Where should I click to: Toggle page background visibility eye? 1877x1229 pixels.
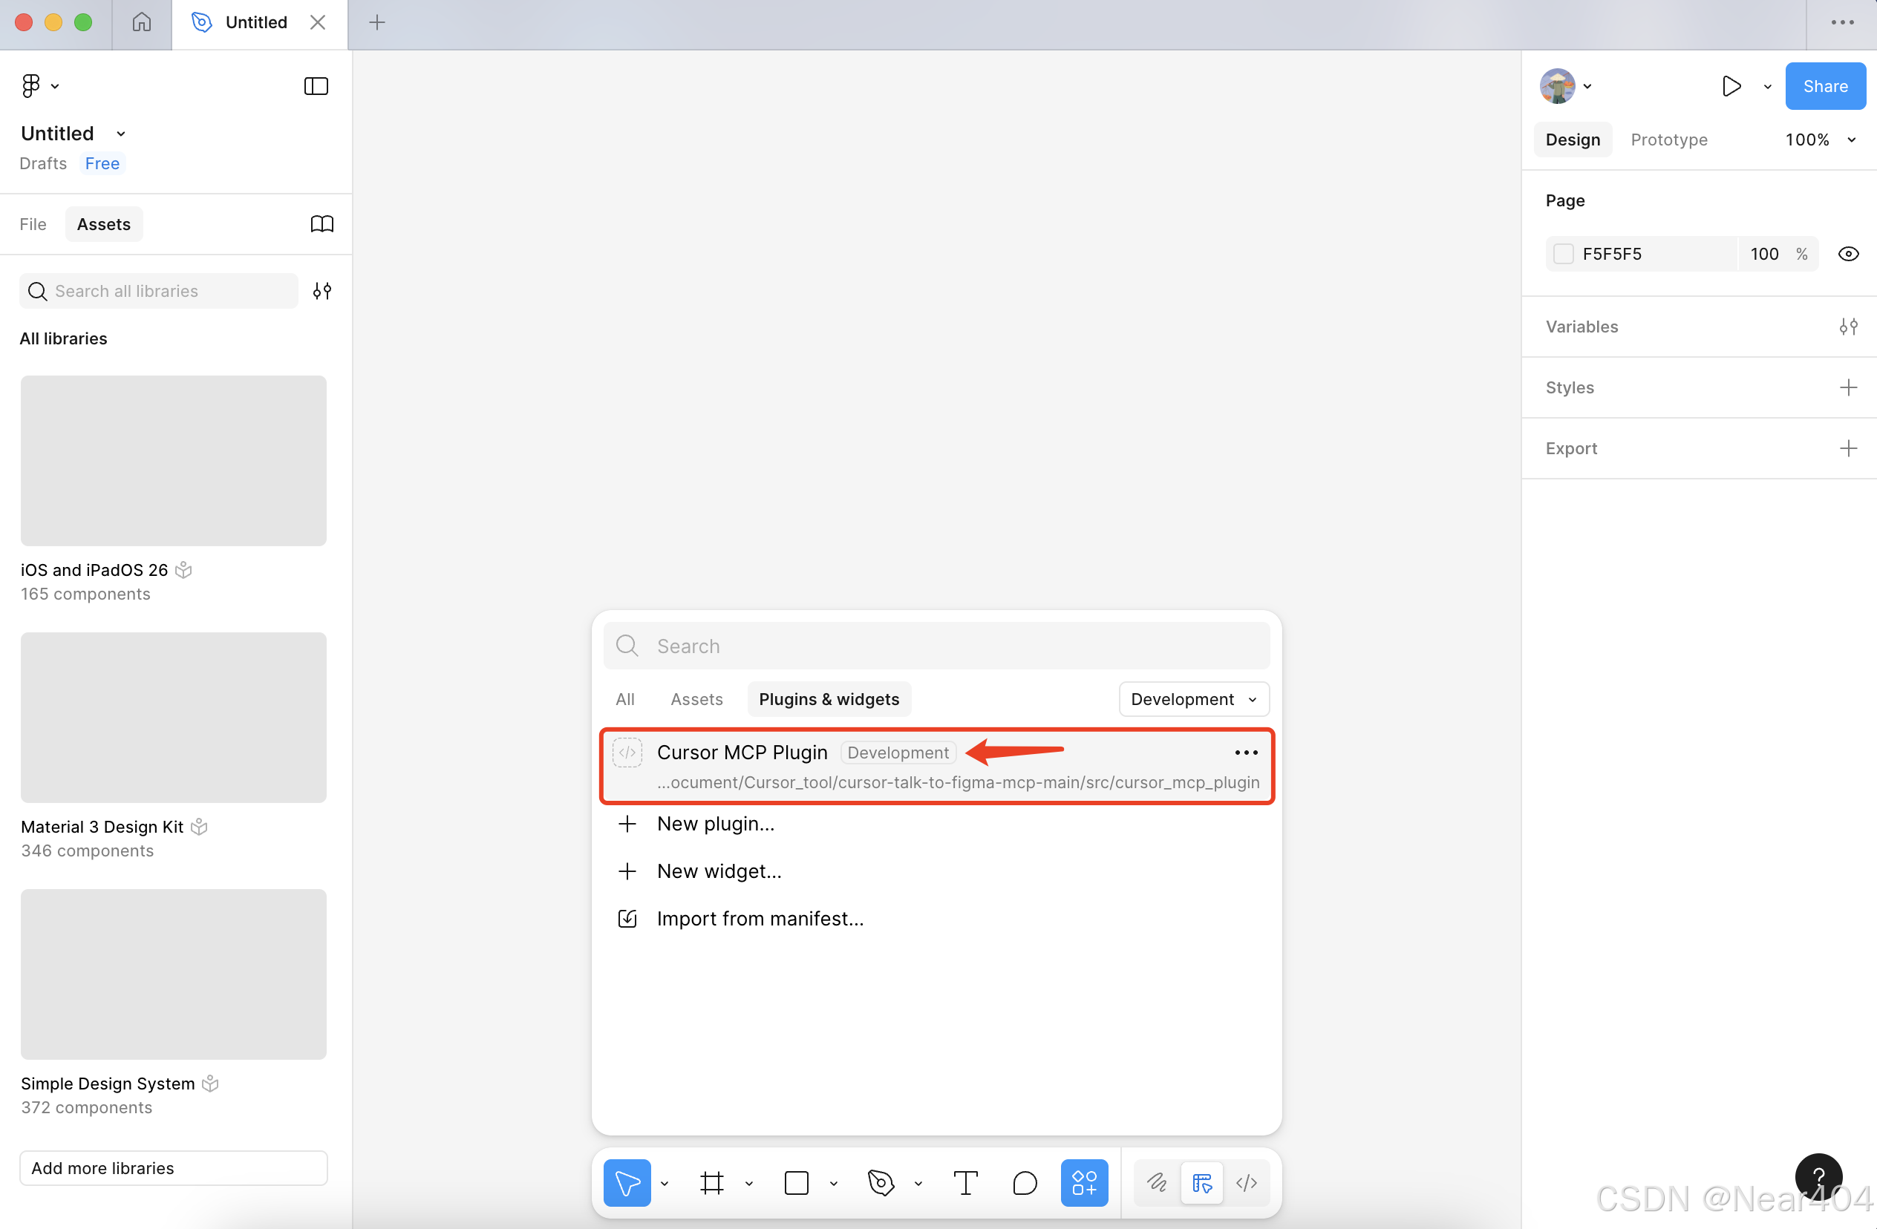click(1848, 254)
